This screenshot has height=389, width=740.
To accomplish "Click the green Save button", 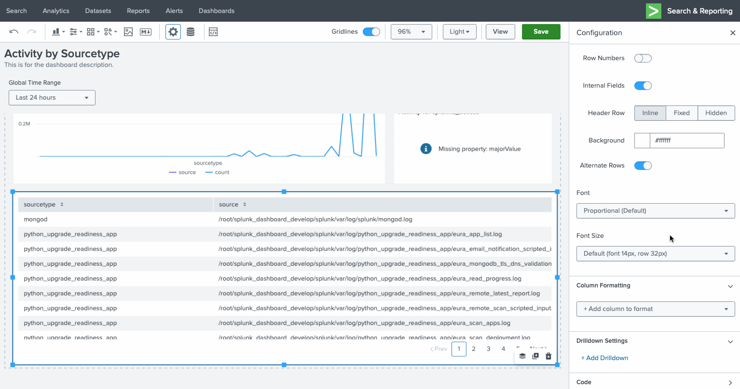I will click(x=541, y=32).
